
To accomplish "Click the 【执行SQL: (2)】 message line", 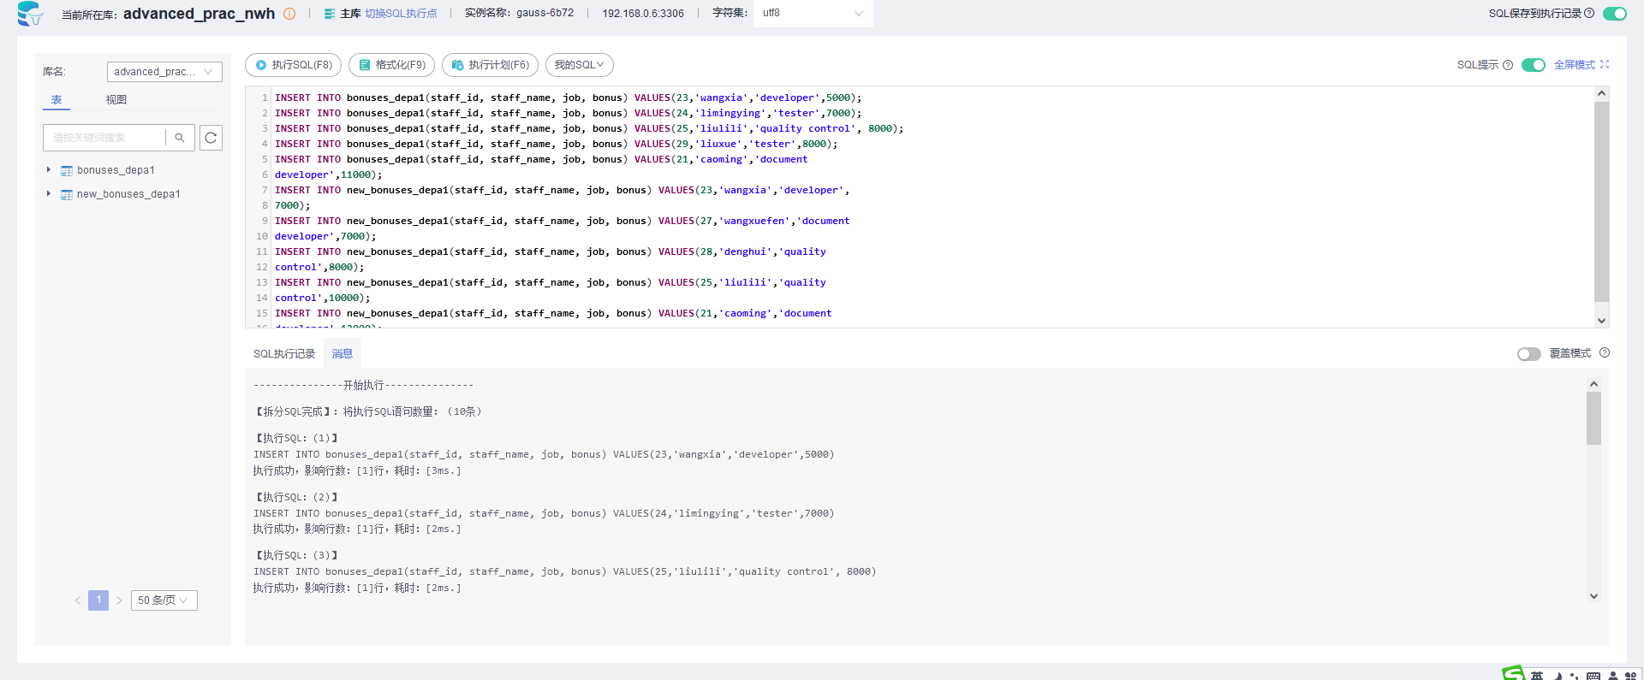I will (296, 497).
